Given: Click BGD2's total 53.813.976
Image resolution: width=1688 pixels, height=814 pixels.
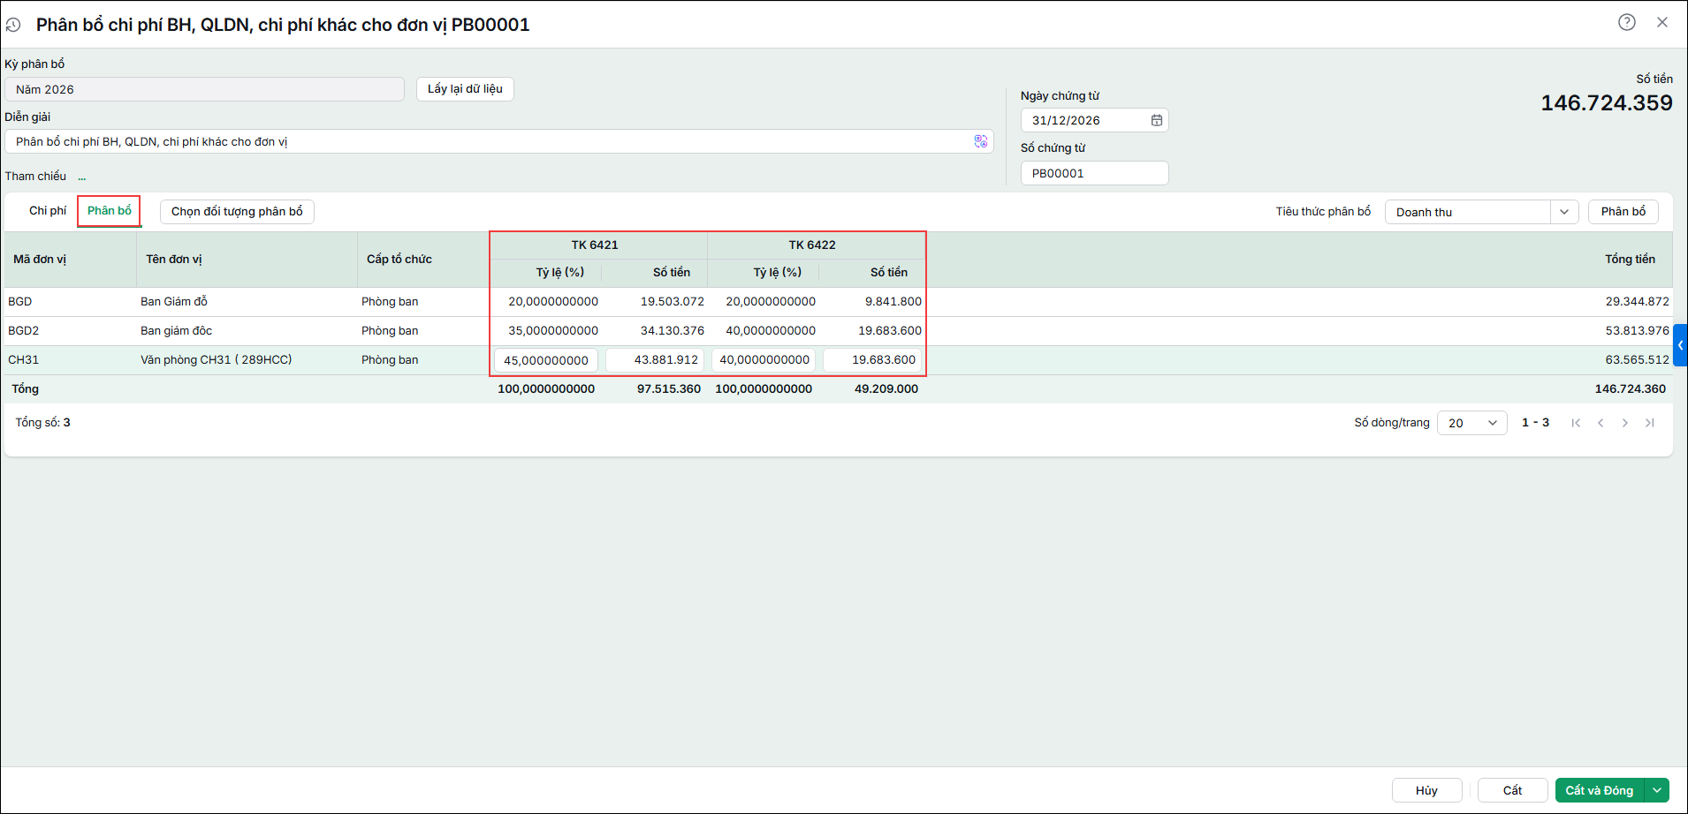Looking at the screenshot, I should [x=1638, y=331].
